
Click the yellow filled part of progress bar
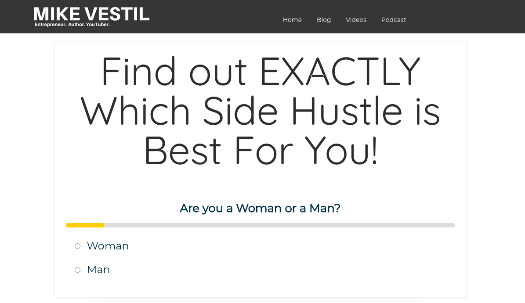click(x=85, y=225)
